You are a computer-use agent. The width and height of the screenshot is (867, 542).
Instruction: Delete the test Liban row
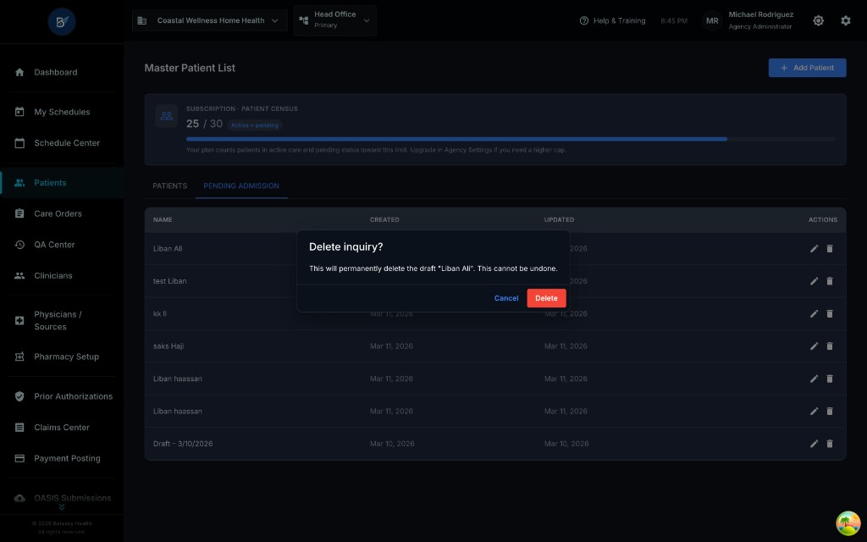(x=830, y=281)
